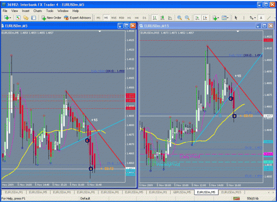Toggle the Navigator panel icon
The width and height of the screenshot is (277, 202).
coord(26,18)
